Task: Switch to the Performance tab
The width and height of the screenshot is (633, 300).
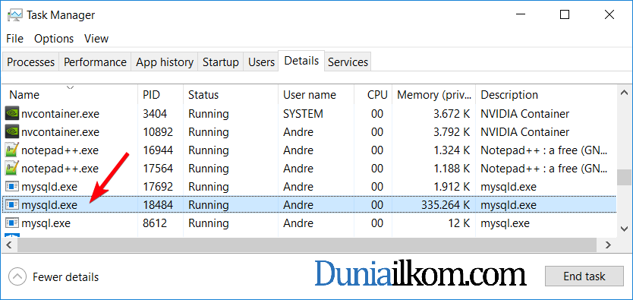Action: coord(95,62)
